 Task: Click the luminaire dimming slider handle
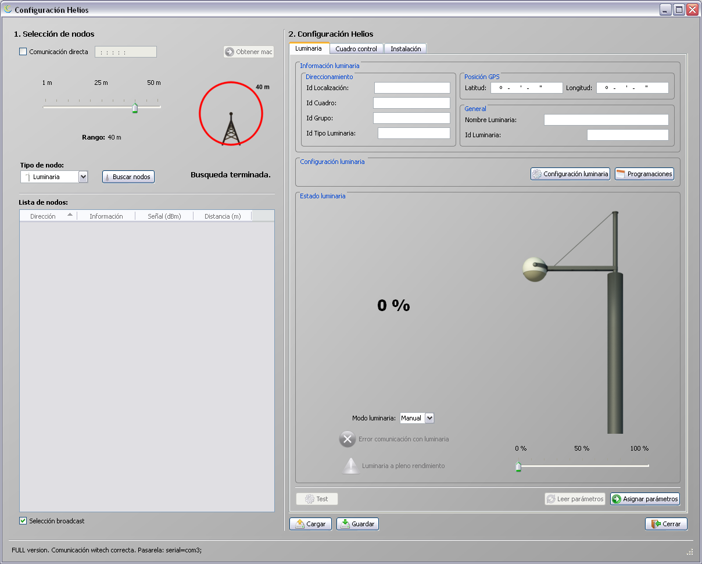pyautogui.click(x=518, y=466)
